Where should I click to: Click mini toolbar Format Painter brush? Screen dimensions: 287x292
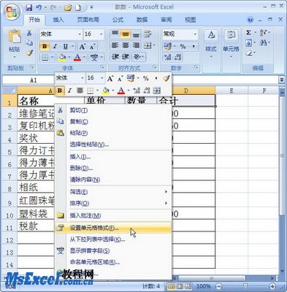pos(167,78)
